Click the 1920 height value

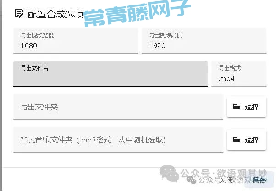click(157, 45)
